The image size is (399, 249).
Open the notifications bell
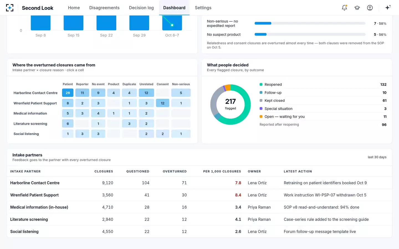344,8
